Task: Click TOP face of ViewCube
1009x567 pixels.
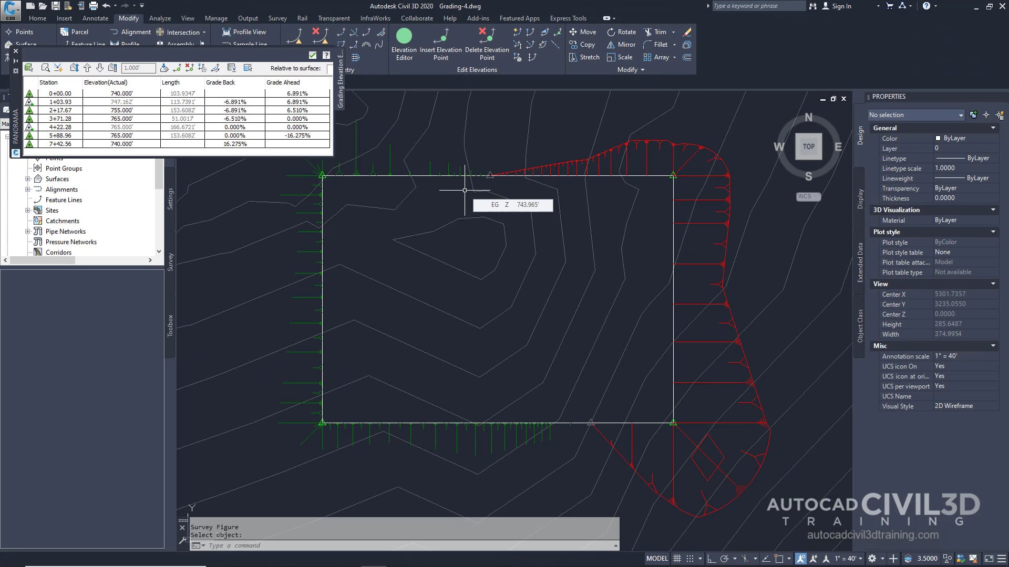Action: pyautogui.click(x=808, y=146)
